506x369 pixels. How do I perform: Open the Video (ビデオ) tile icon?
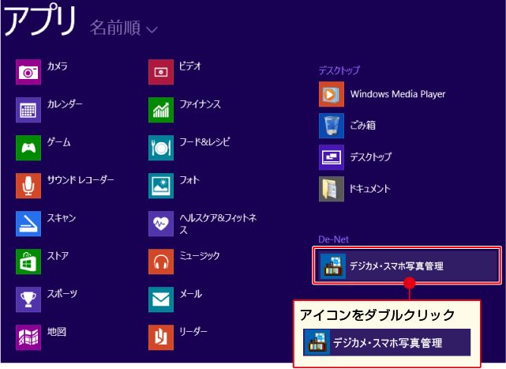click(161, 72)
